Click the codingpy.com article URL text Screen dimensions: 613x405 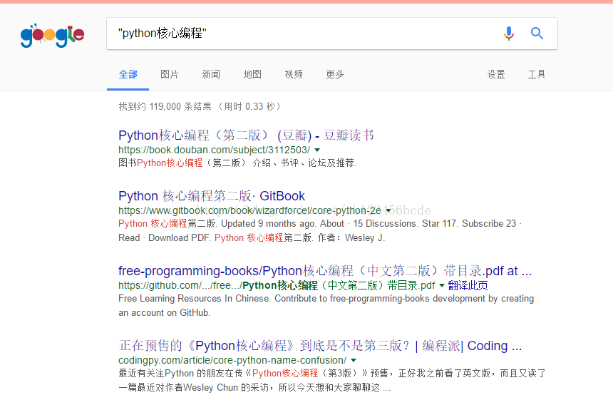pos(232,360)
